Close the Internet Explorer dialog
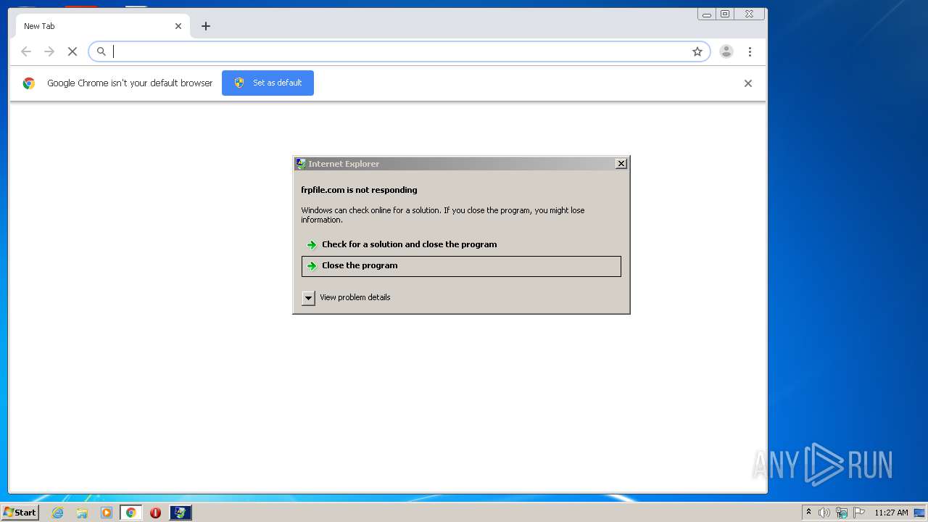928x522 pixels. [x=621, y=164]
